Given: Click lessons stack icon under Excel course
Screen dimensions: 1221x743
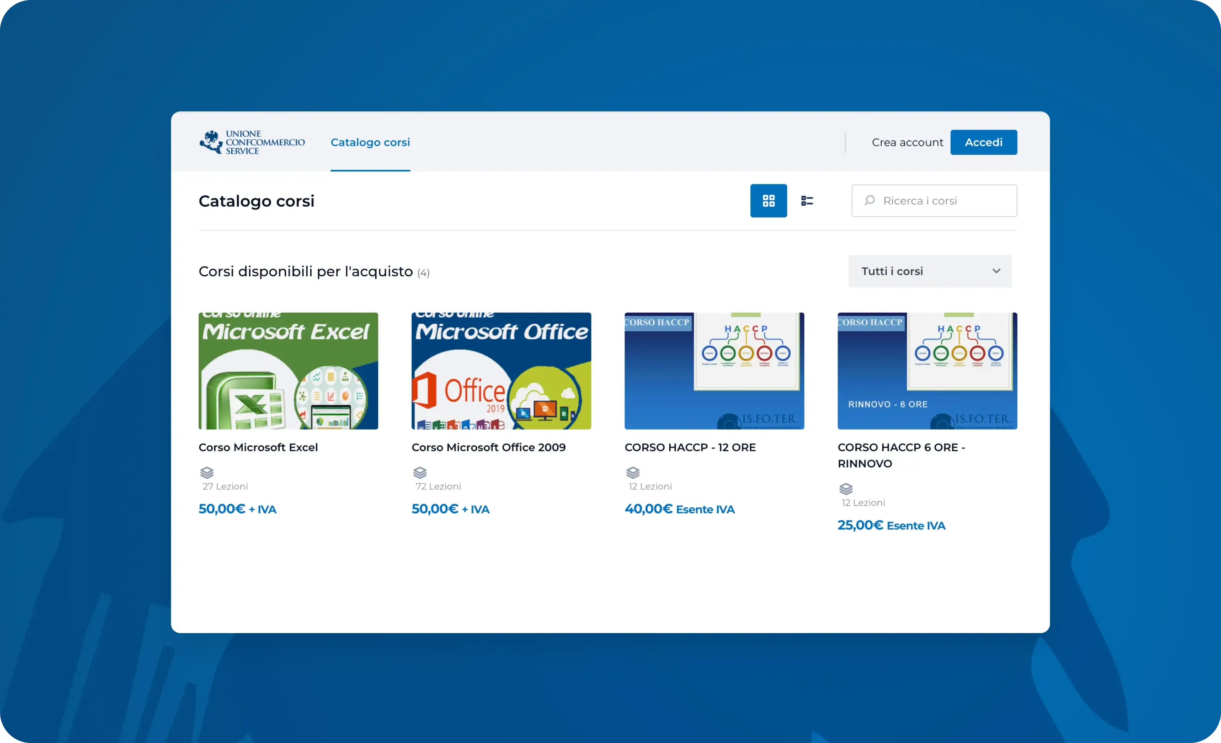Looking at the screenshot, I should pyautogui.click(x=206, y=472).
